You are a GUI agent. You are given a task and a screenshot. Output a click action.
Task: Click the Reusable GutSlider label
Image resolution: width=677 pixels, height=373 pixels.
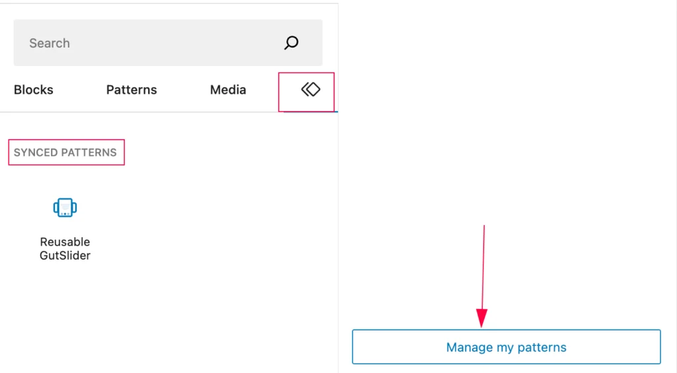tap(65, 248)
